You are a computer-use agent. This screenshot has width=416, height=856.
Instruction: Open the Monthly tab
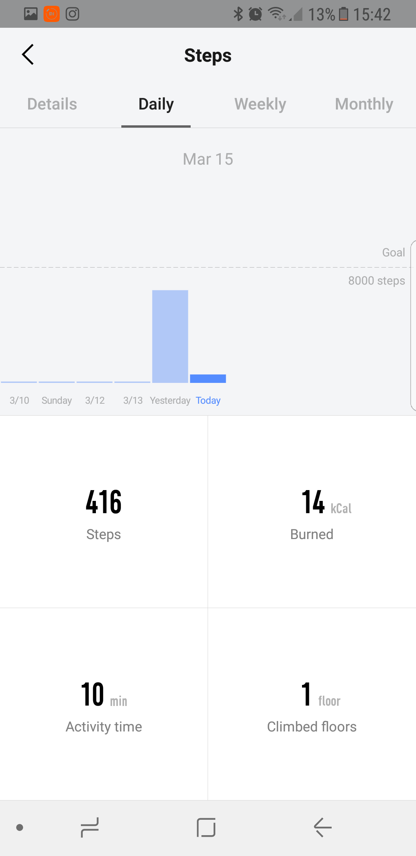click(x=364, y=104)
